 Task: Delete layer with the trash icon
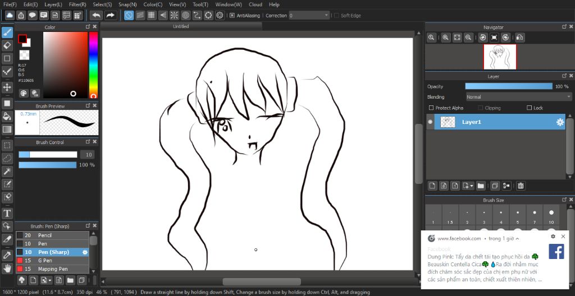[521, 186]
